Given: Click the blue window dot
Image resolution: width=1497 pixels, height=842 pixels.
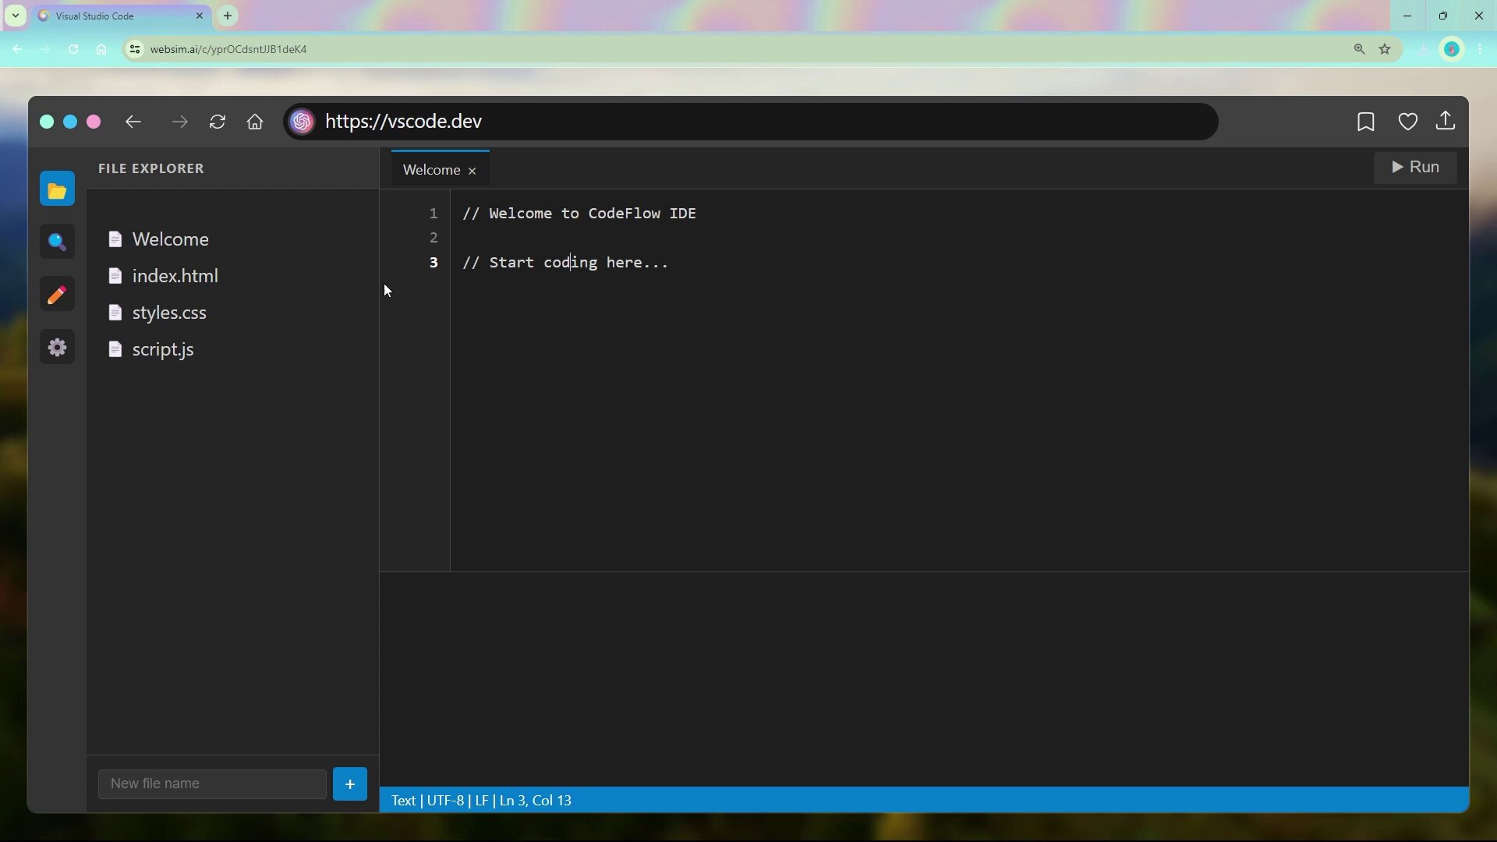Looking at the screenshot, I should click(70, 122).
